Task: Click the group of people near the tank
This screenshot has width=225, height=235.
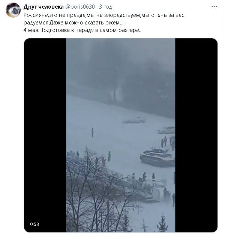Action: pos(168,143)
